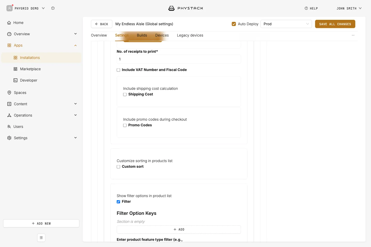Click the Phystack logo icon
This screenshot has height=247, width=371.
(x=171, y=8)
